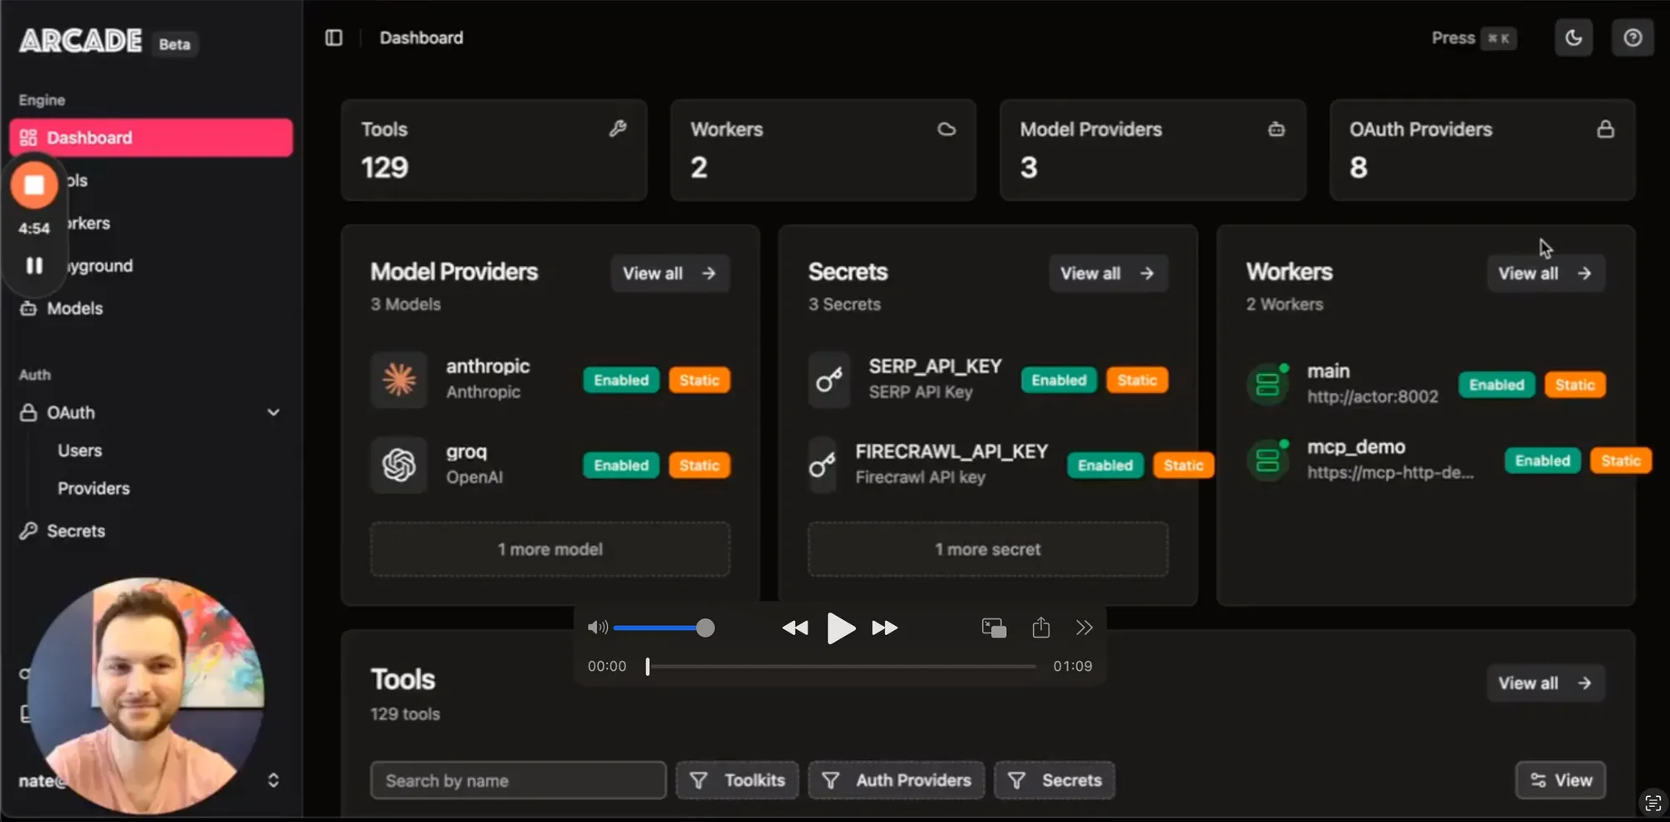
Task: Stop the screen recording
Action: [x=34, y=184]
